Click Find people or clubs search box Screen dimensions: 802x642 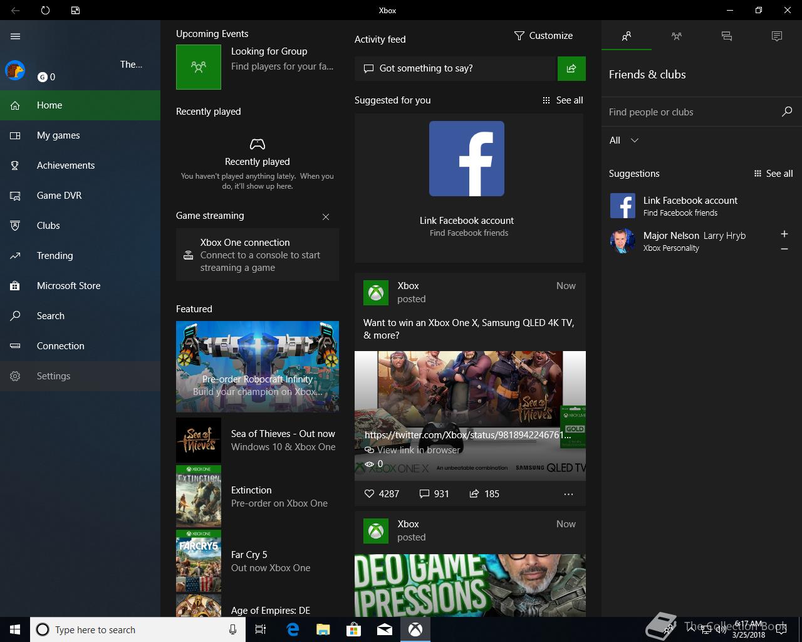692,112
